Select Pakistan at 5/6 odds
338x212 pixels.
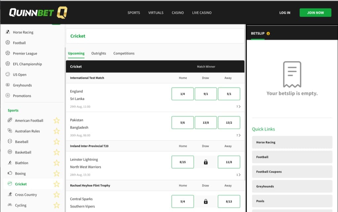183,123
